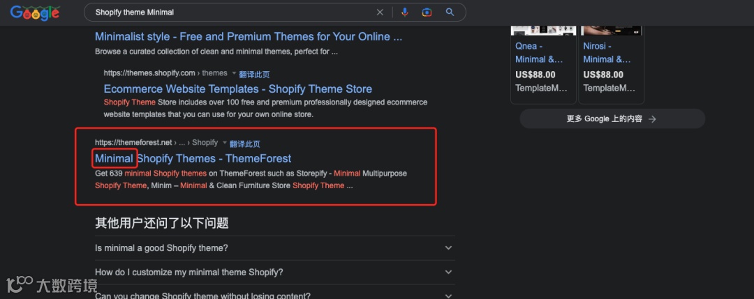Expand 'How do I customize my minimal theme Shopify?'

[x=275, y=272]
